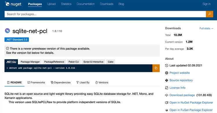Click the current version value 1.2M
217x113 pixels.
coord(189,42)
